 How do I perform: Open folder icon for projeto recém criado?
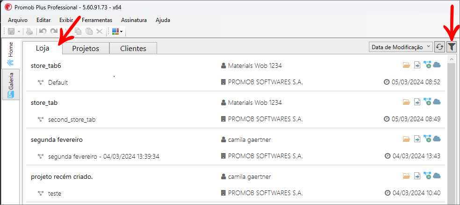tap(406, 176)
